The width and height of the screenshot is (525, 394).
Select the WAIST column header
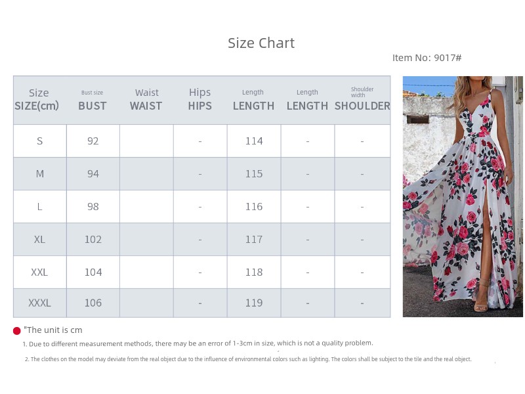pyautogui.click(x=146, y=100)
